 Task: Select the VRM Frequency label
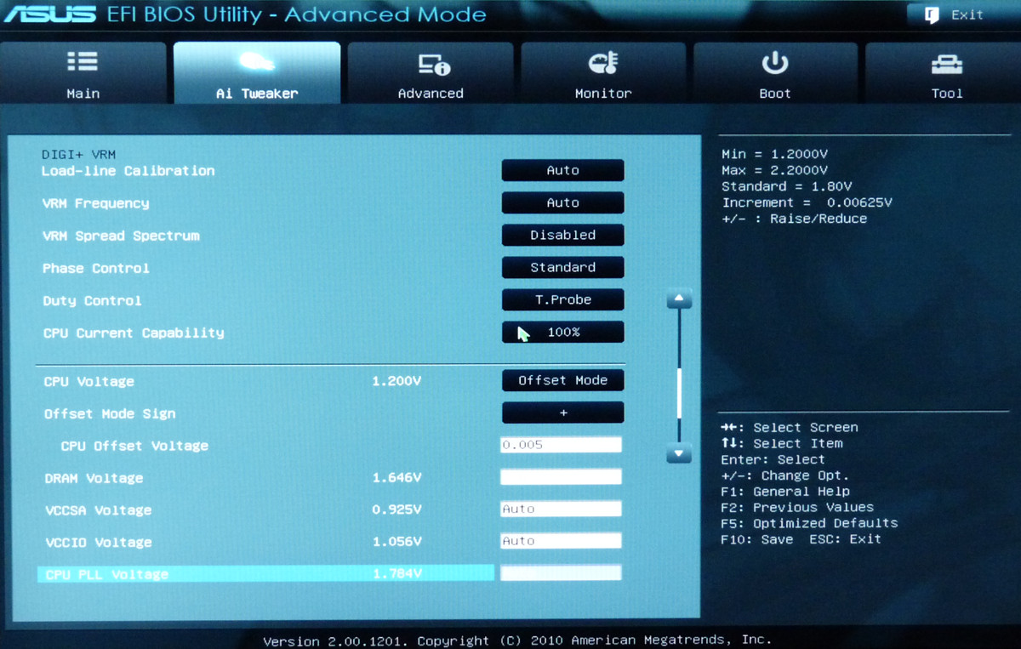[95, 203]
